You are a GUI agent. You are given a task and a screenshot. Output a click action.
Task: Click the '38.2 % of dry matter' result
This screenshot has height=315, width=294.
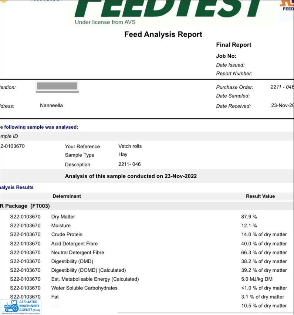coord(264,261)
